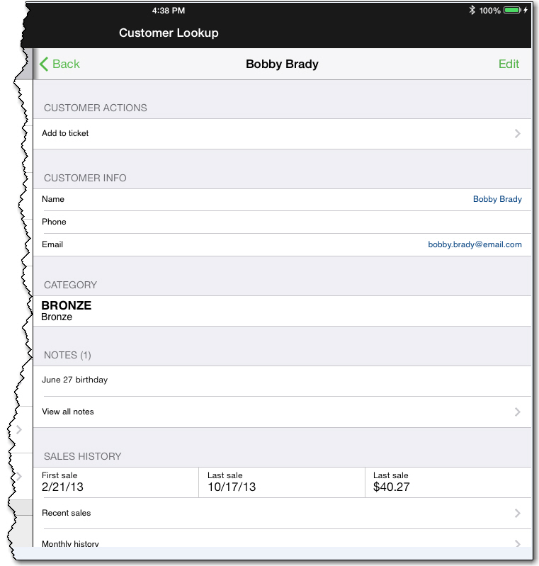
Task: Tap Edit for Bobby Brady
Action: pyautogui.click(x=509, y=64)
